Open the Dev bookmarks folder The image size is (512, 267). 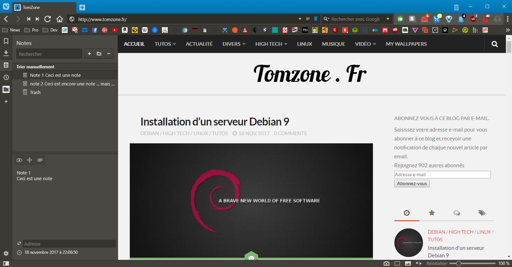[50, 30]
